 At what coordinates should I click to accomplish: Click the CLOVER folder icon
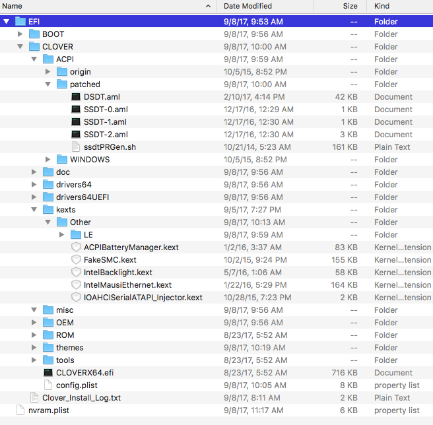click(34, 46)
